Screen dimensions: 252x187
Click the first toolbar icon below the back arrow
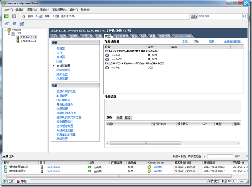coord(7,24)
